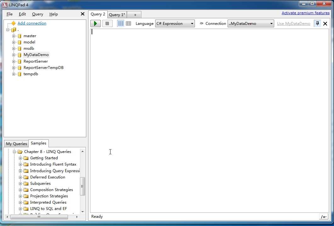Screen dimensions: 334x226
Task: Click the tempdb database icon
Action: click(x=20, y=74)
